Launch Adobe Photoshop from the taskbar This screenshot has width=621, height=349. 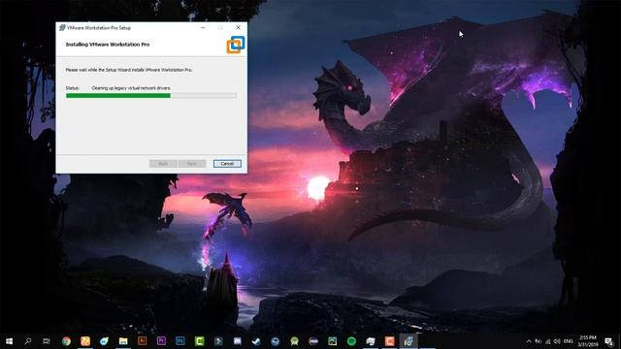(180, 341)
